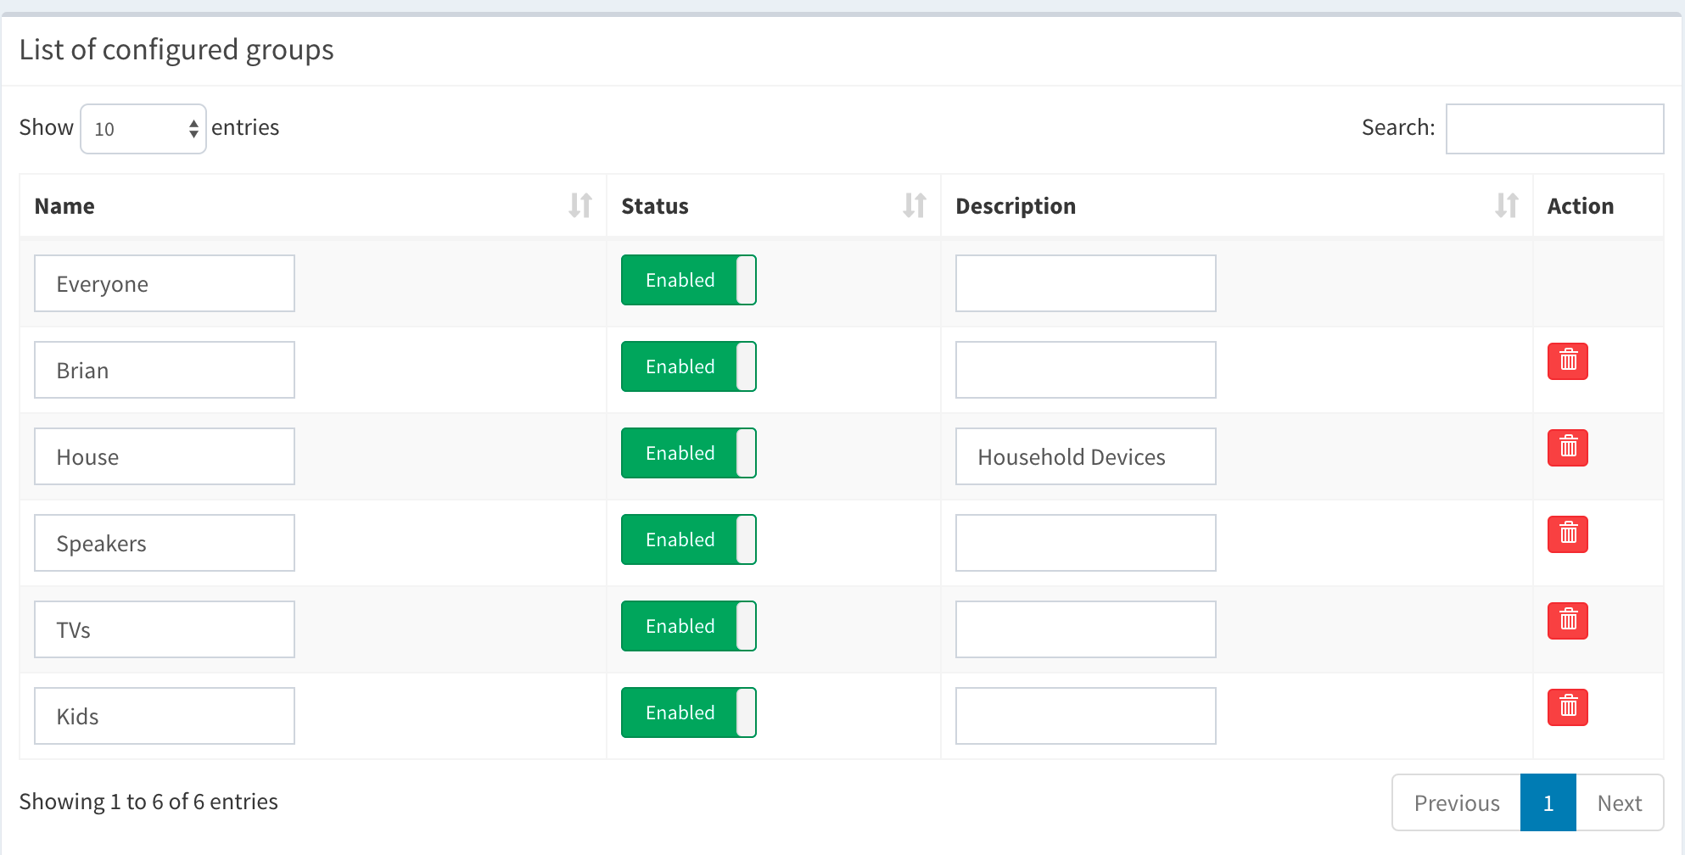1685x855 pixels.
Task: Edit the House name field
Action: [165, 456]
